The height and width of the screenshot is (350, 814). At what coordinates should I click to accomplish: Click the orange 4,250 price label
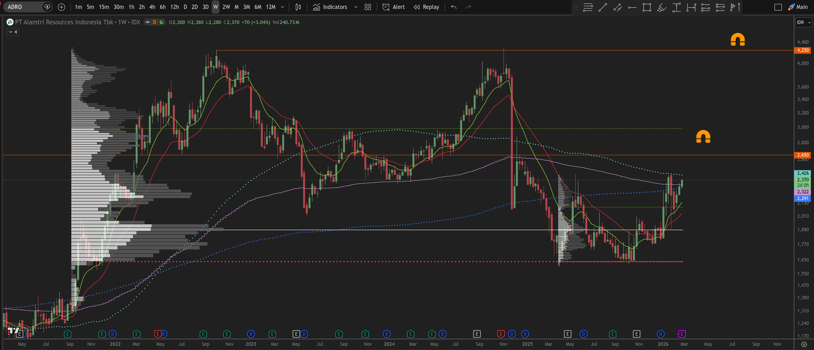pyautogui.click(x=802, y=50)
